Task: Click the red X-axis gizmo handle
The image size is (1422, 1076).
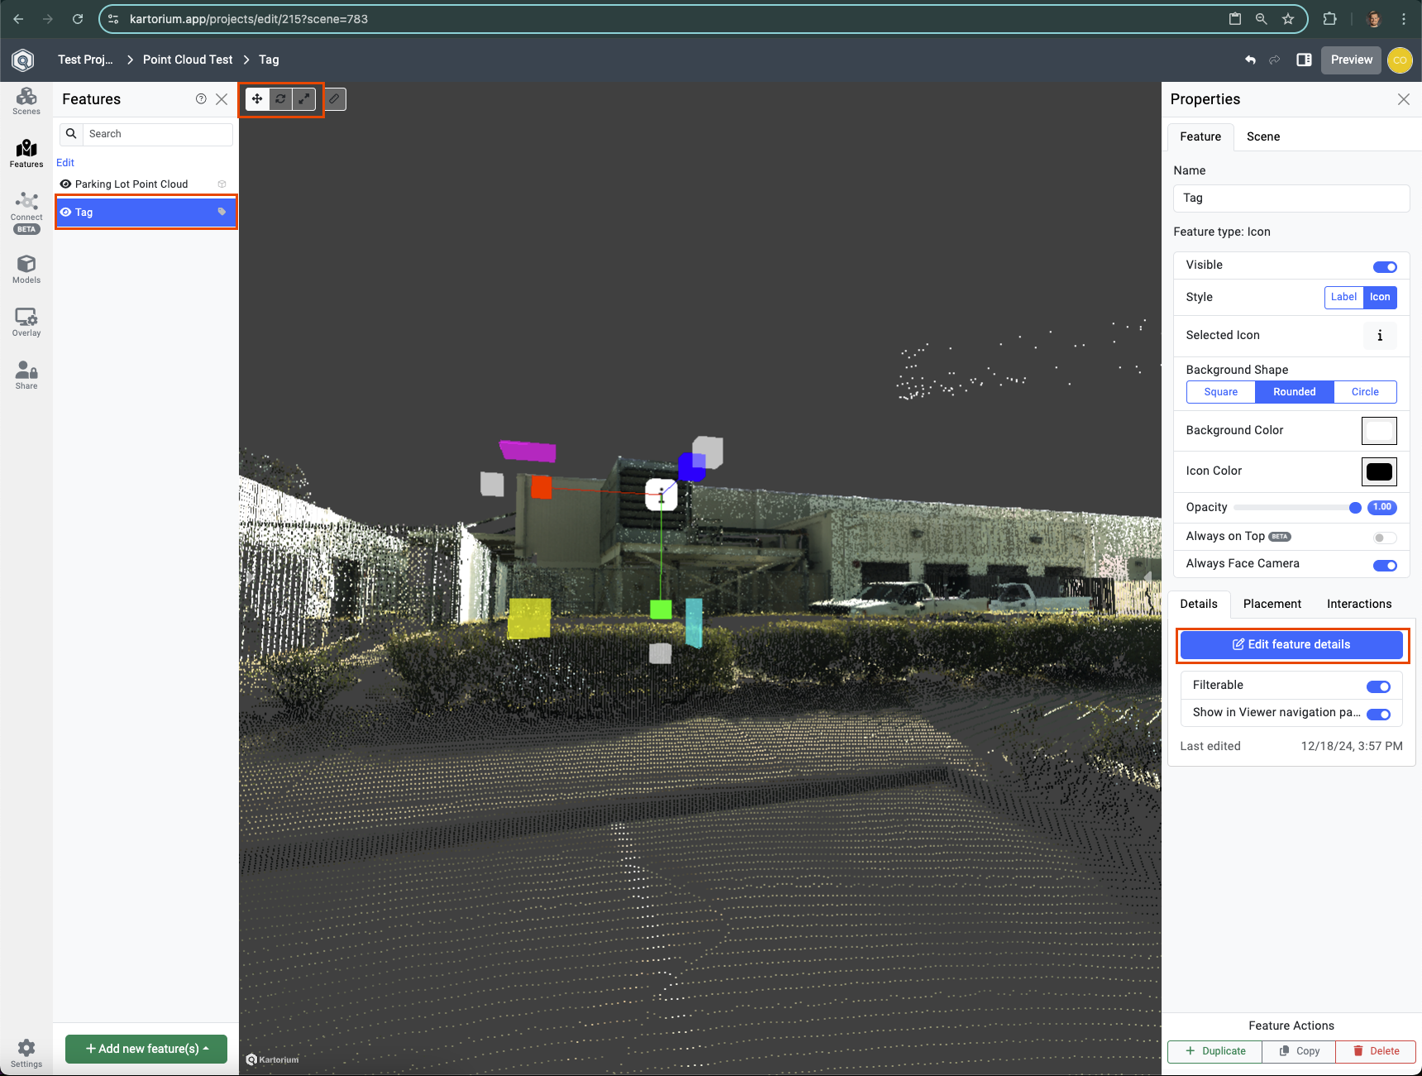Action: pos(542,487)
